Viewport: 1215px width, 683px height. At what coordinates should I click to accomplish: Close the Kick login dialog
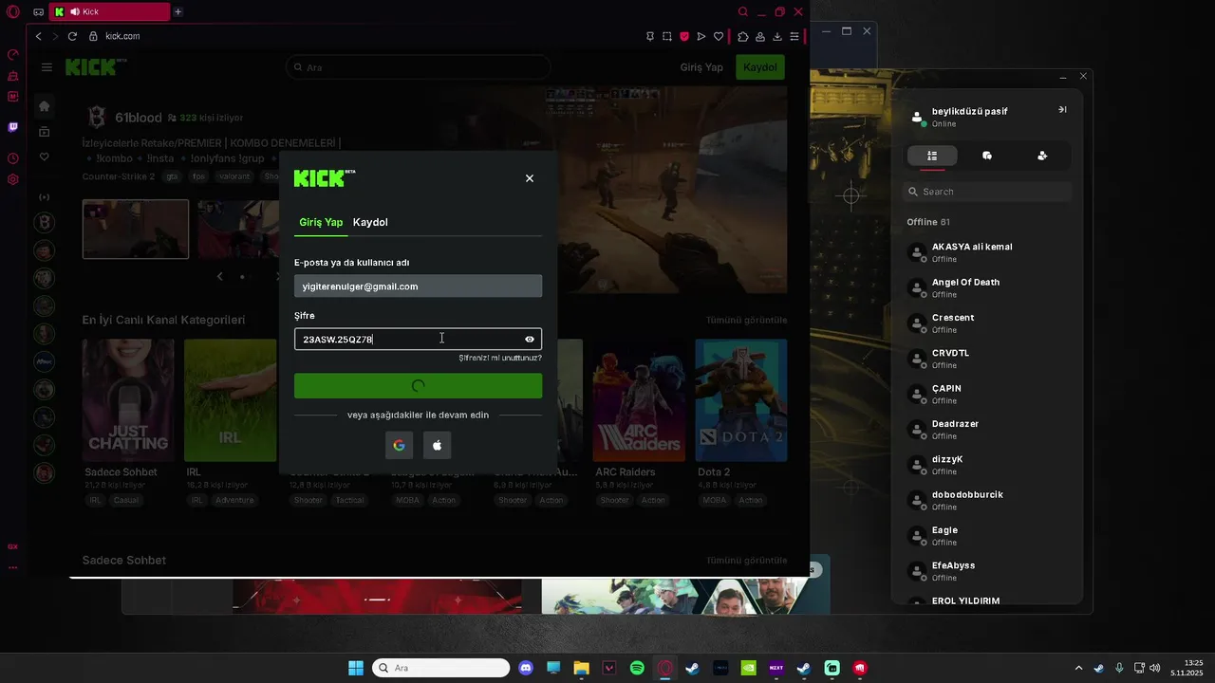(530, 178)
